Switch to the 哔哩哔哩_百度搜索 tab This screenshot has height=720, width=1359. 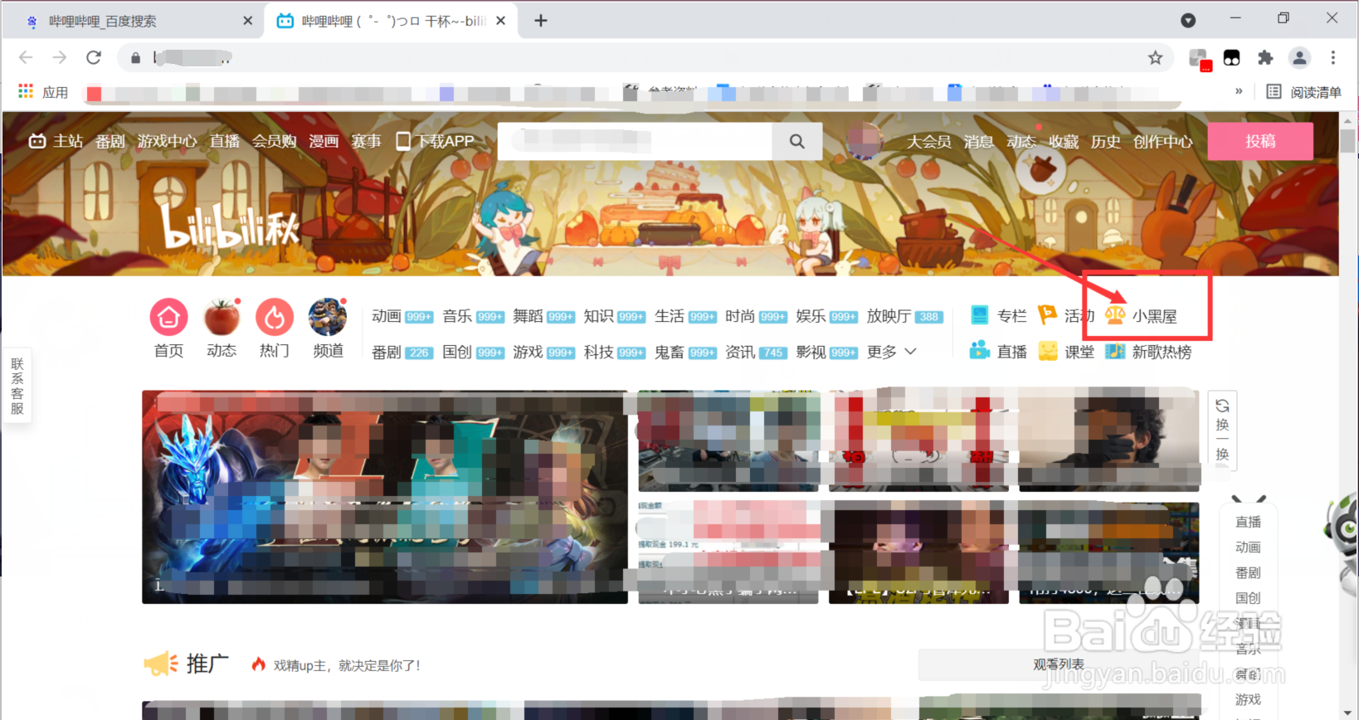(x=133, y=21)
